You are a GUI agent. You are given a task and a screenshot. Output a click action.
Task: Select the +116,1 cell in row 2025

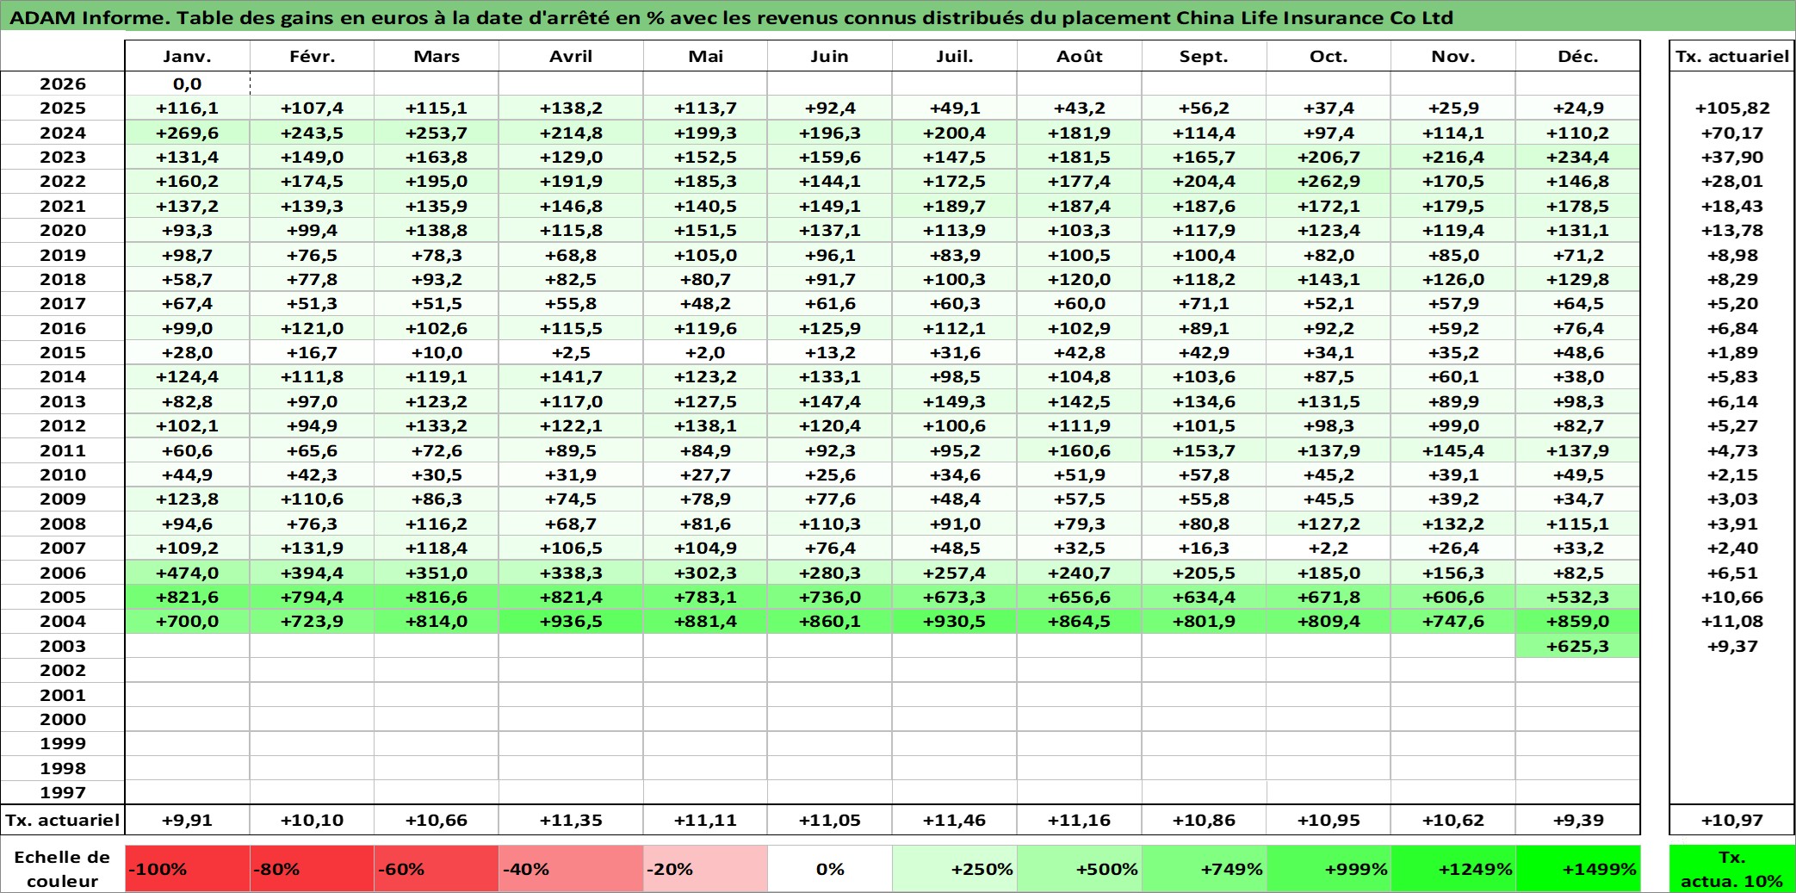(x=187, y=108)
